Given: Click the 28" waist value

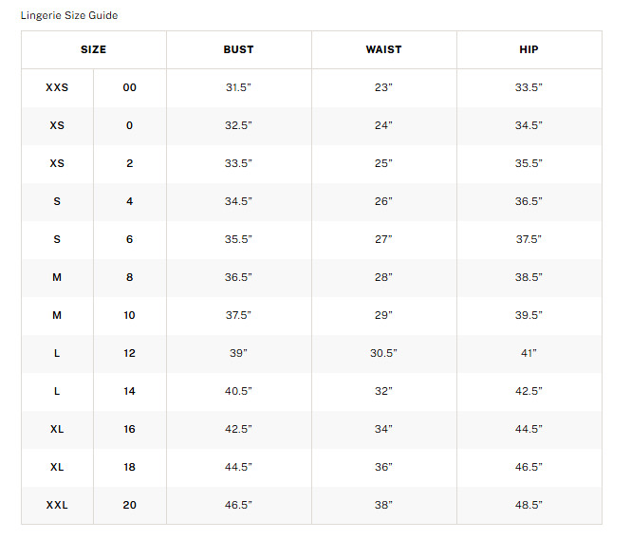Looking at the screenshot, I should tap(383, 277).
